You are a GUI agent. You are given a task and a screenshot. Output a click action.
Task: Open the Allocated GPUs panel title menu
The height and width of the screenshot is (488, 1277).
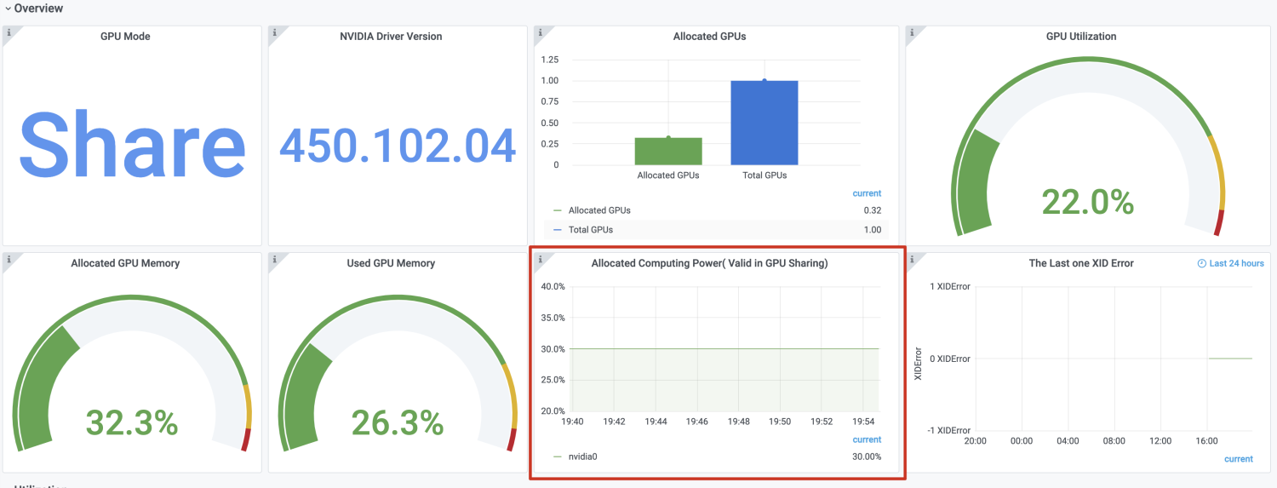[709, 37]
